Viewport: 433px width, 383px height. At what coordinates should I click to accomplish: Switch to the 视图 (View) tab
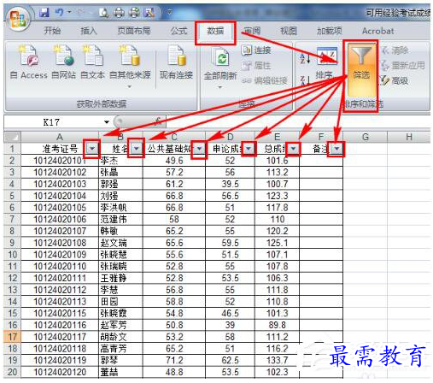coord(289,31)
